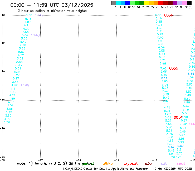Viewport: 195px width, 171px height.
Task: Select the 4.82 wave height value
Action: point(188,92)
